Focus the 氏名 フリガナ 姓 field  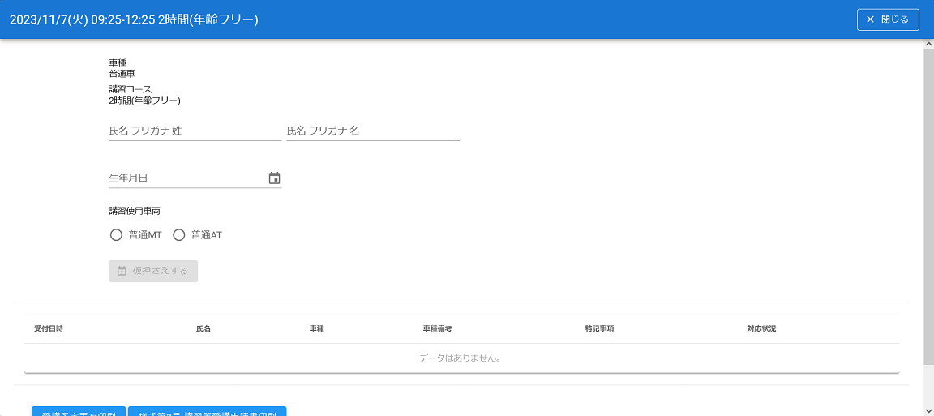[x=195, y=131]
